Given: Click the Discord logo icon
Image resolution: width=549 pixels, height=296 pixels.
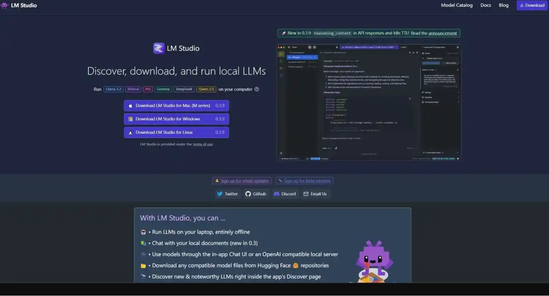Looking at the screenshot, I should pos(276,194).
